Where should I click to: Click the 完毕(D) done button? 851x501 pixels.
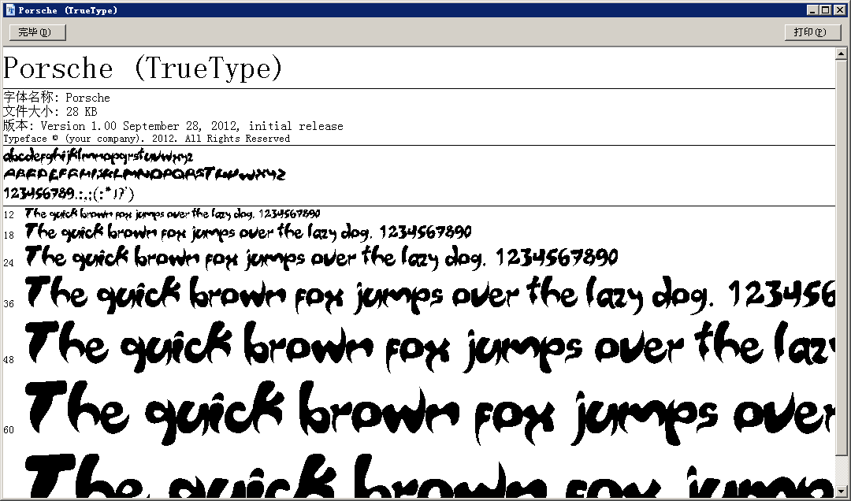tap(38, 32)
